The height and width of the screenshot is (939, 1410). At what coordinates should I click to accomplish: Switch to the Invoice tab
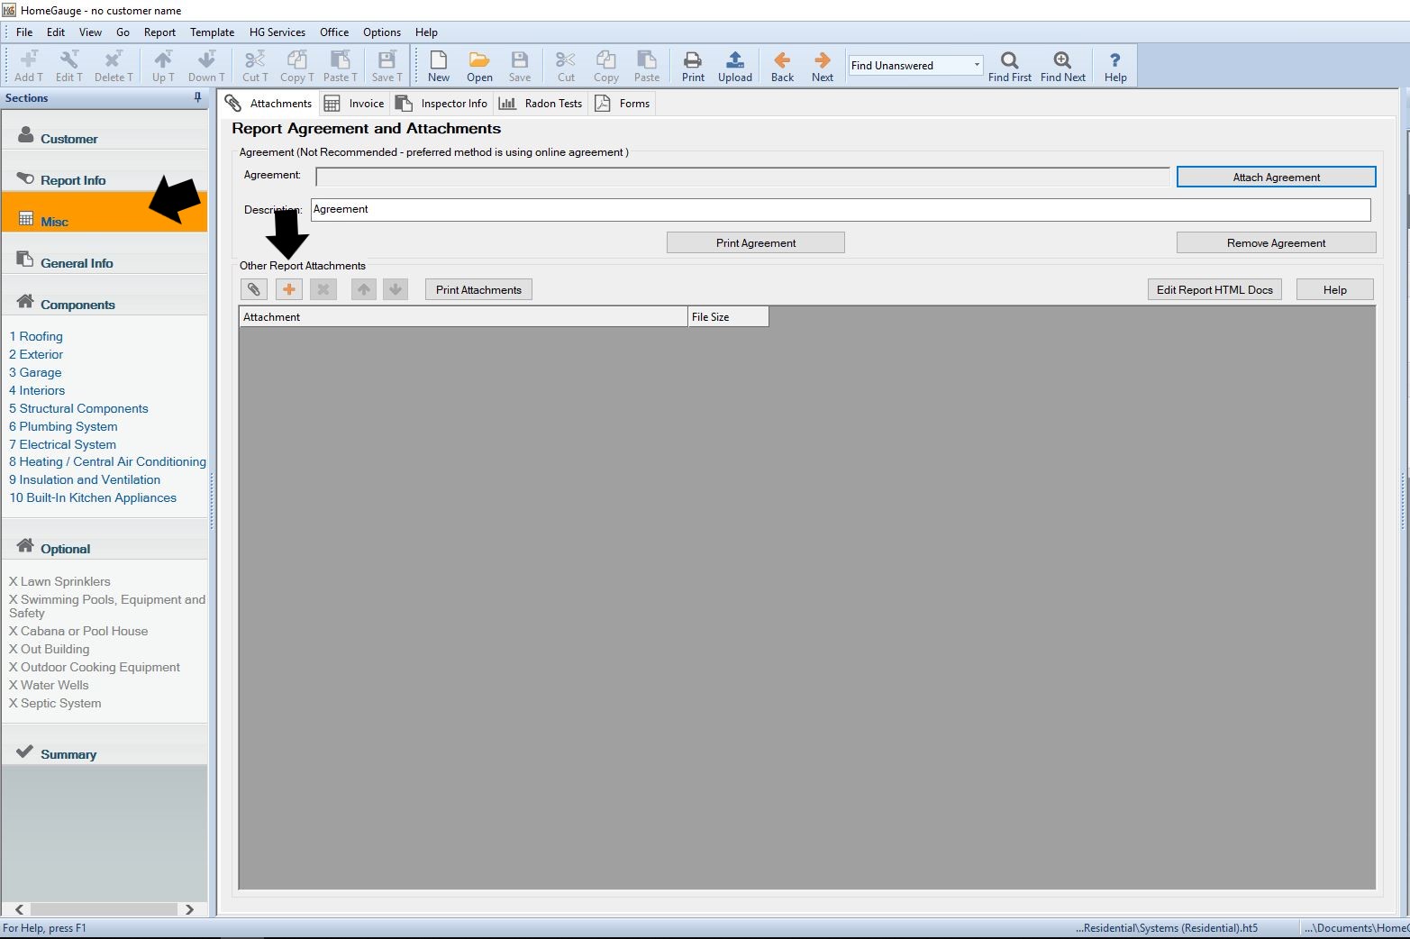(356, 104)
